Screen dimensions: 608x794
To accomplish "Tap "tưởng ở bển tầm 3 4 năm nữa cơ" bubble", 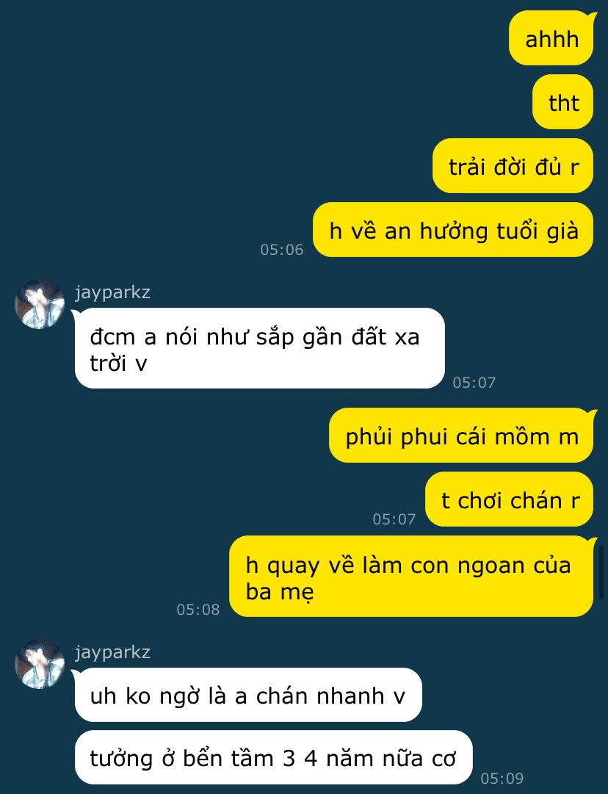I will pos(273,757).
